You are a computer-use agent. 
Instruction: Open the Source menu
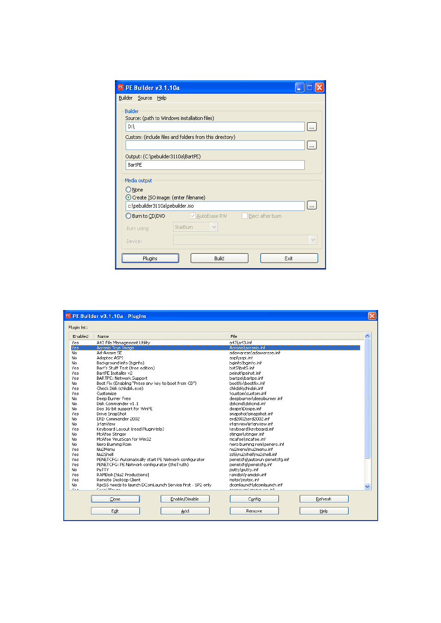coord(145,98)
